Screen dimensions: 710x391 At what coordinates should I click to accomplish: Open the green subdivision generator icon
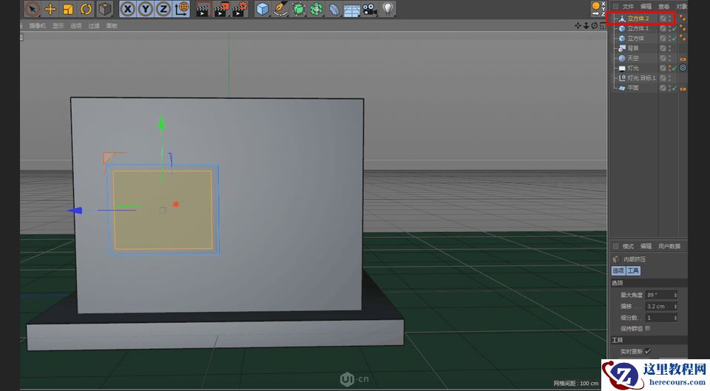[x=298, y=9]
